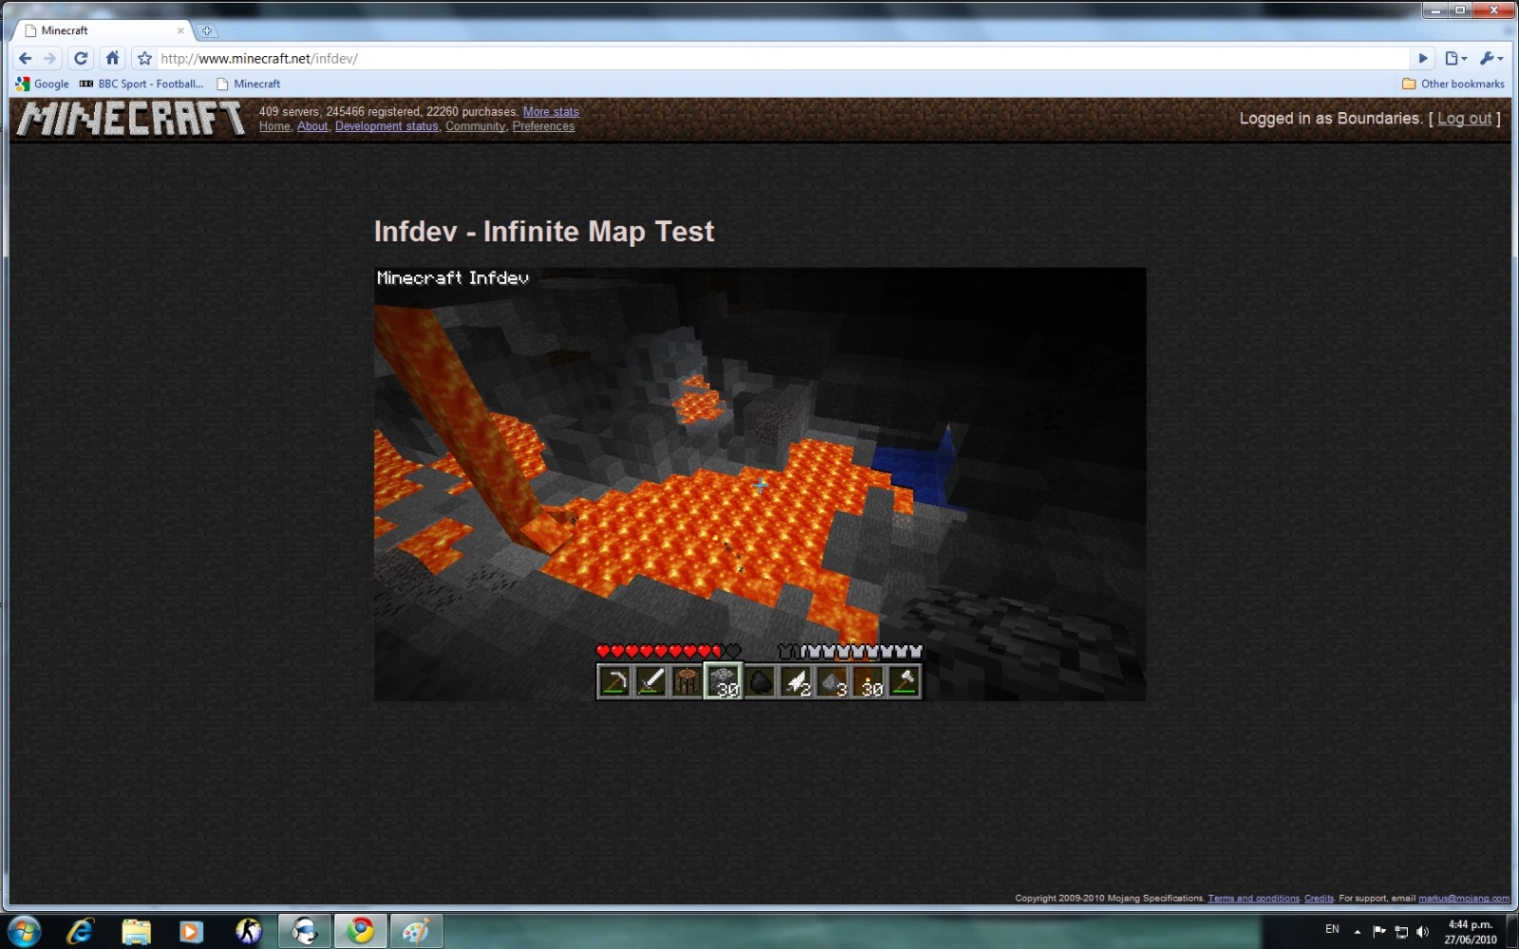This screenshot has height=949, width=1519.
Task: Open the Credits link
Action: (x=1319, y=898)
